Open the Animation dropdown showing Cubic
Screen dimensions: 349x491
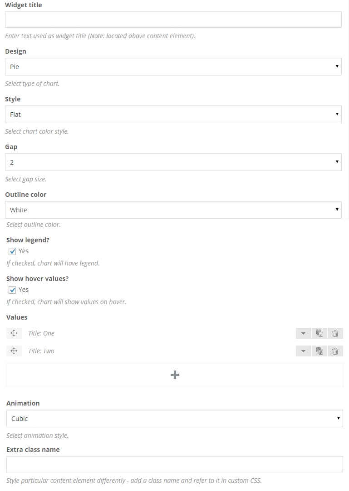[174, 419]
